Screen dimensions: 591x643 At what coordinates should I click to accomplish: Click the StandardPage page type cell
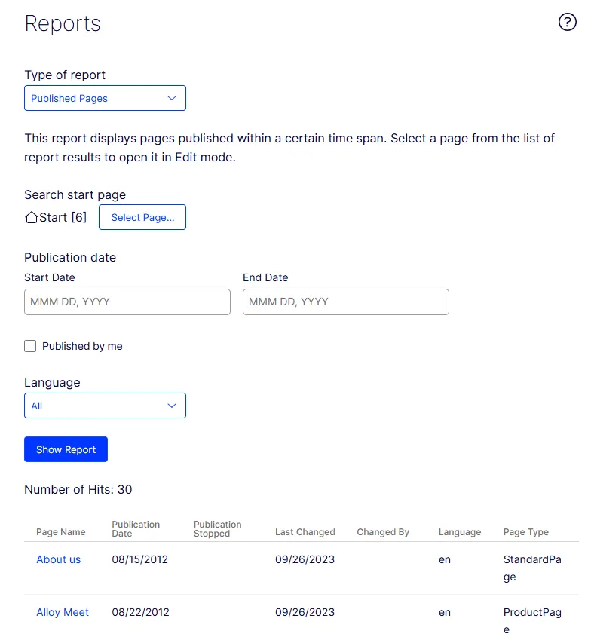pyautogui.click(x=532, y=568)
